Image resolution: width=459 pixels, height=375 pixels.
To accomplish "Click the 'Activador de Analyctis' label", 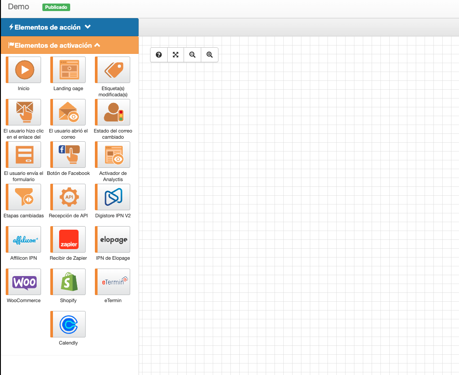I will 113,176.
